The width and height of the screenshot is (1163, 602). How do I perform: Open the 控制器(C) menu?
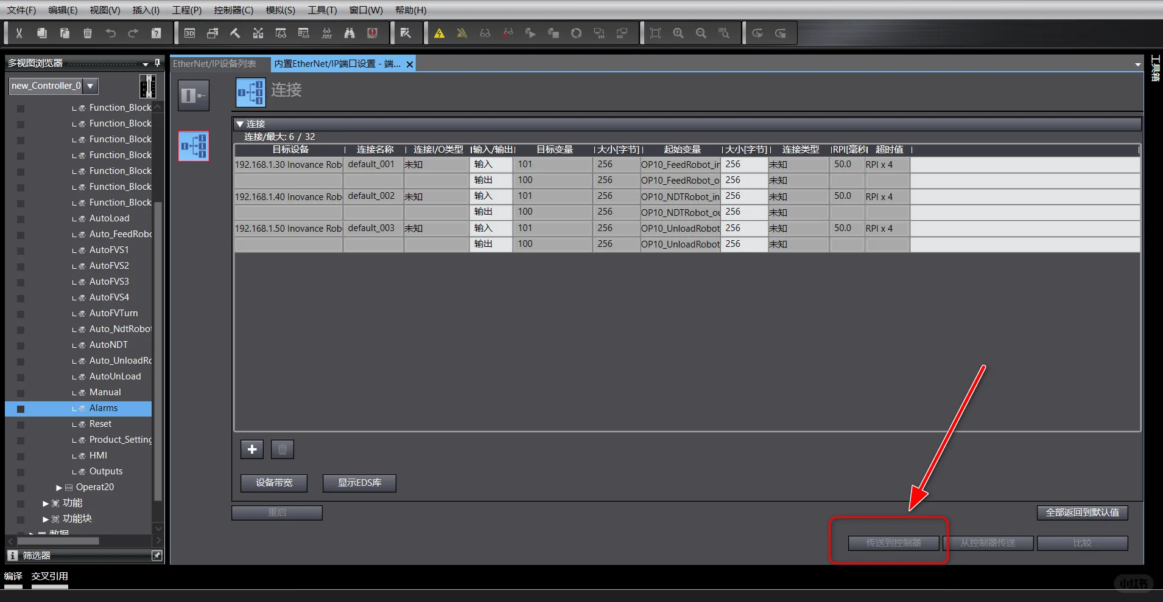(233, 10)
